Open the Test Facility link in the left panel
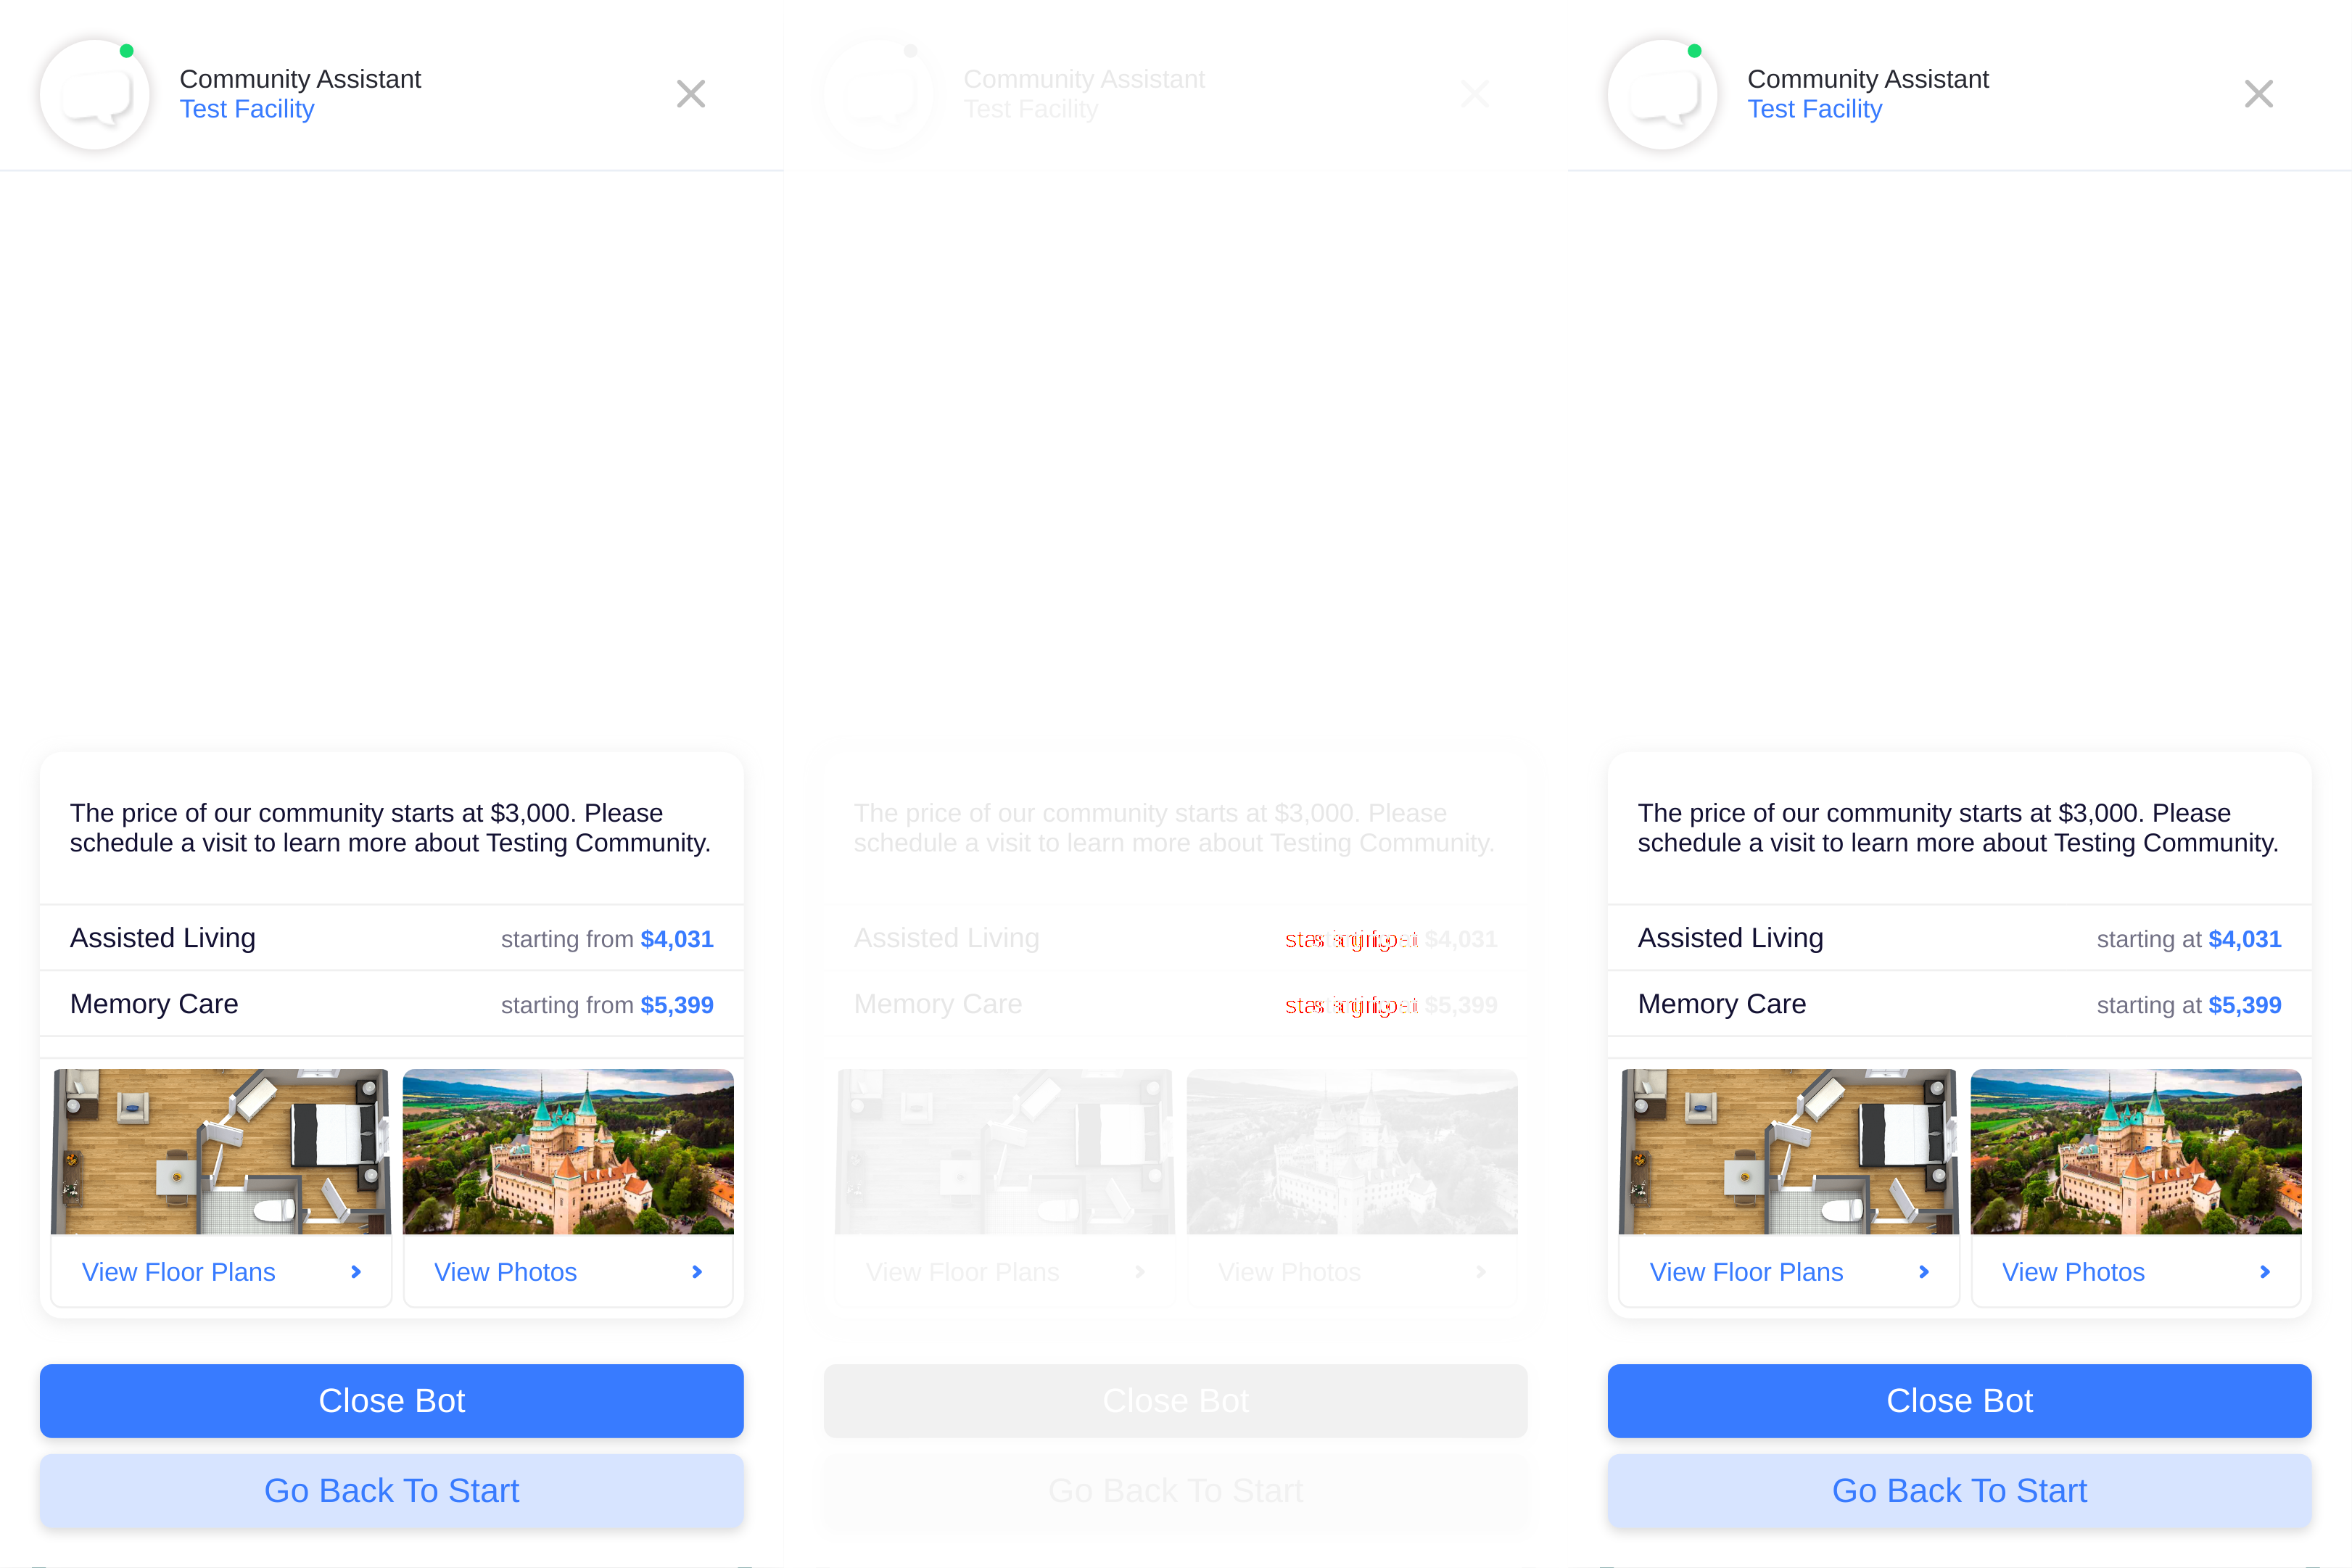 [247, 109]
